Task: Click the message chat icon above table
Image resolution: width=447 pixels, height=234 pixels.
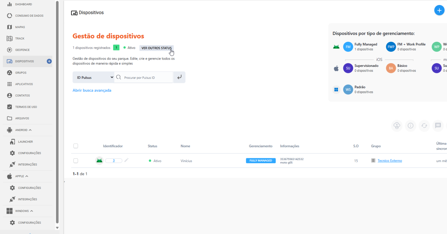Action: point(438,126)
